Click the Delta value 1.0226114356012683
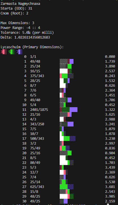 (x=32, y=37)
